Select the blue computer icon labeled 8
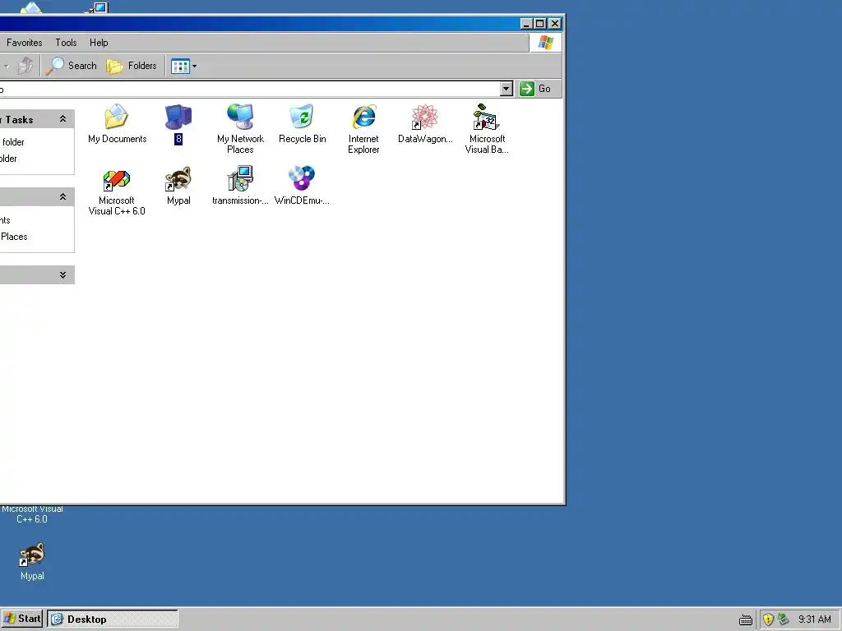842x631 pixels. click(178, 117)
